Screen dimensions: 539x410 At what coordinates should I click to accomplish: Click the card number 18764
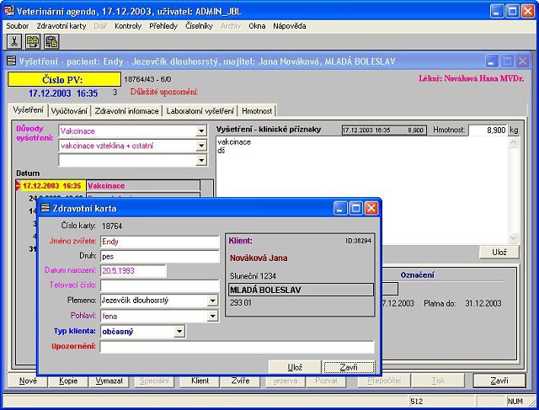coord(112,226)
